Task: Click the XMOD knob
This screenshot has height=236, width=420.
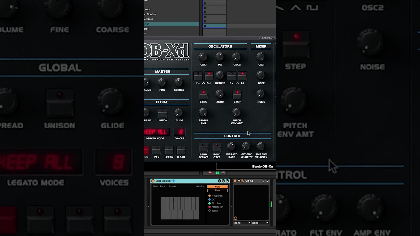Action: [220, 94]
